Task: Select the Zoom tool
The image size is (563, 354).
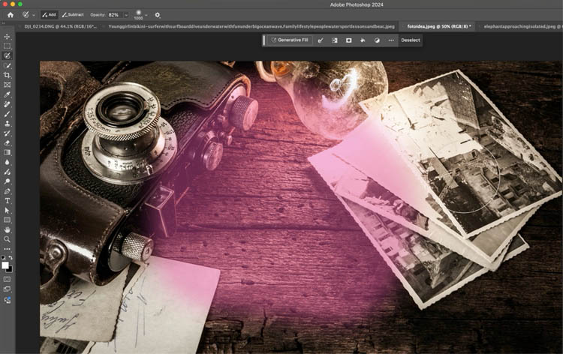Action: 7,239
